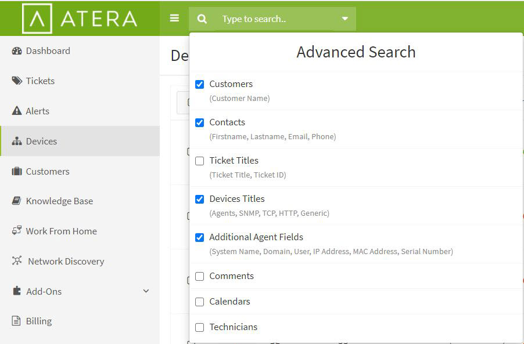
Task: Click the Additional Agent Fields label
Action: point(256,237)
